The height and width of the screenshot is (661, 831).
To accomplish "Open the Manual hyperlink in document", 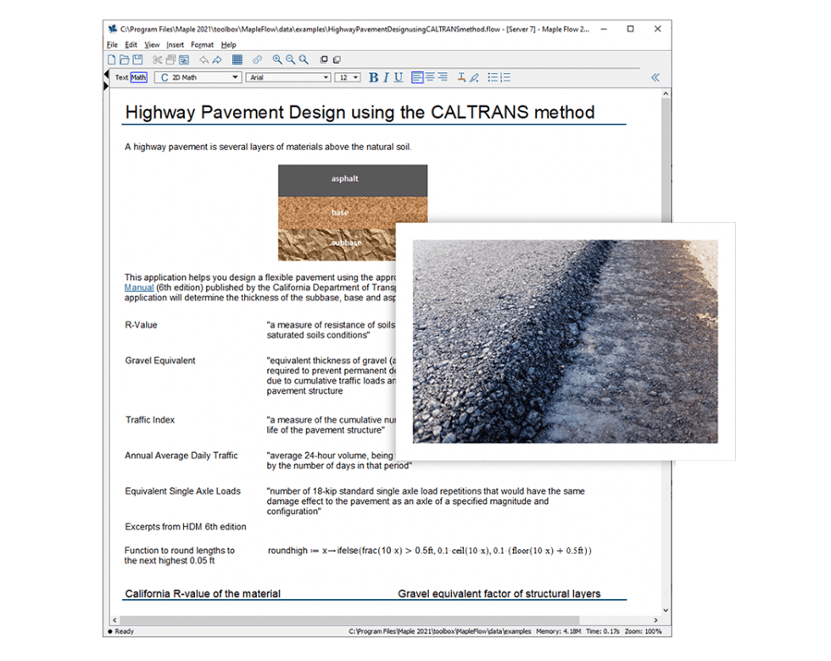I will (x=139, y=288).
